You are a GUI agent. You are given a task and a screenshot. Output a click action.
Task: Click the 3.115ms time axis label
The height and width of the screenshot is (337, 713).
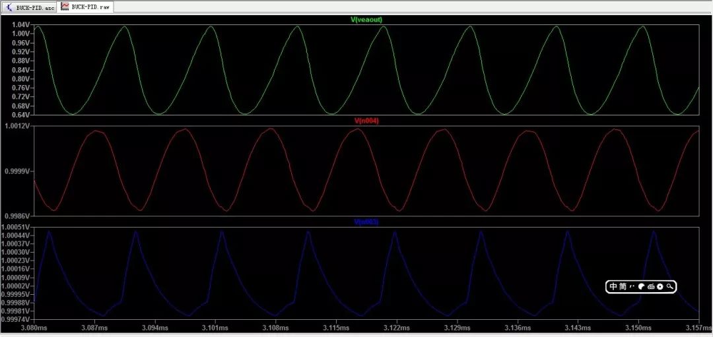(x=337, y=328)
